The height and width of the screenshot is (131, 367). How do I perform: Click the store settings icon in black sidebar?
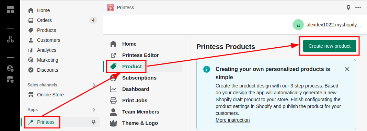[x=10, y=80]
